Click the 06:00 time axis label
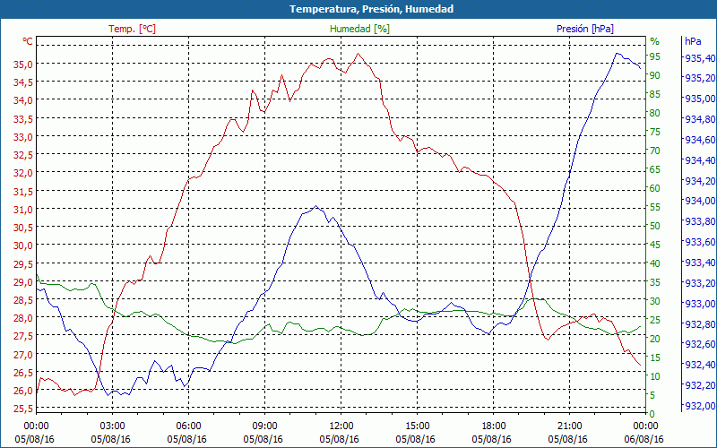The width and height of the screenshot is (717, 448). tap(189, 426)
